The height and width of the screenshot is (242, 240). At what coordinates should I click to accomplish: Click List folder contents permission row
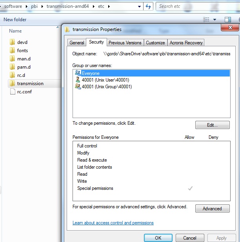click(x=151, y=167)
